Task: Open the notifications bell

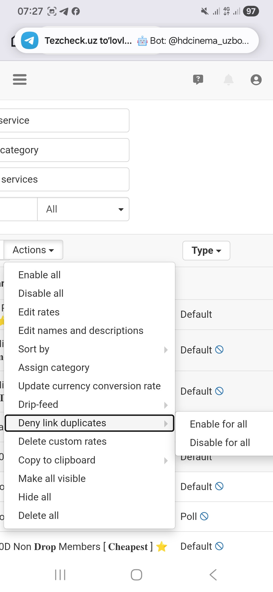Action: [x=229, y=80]
